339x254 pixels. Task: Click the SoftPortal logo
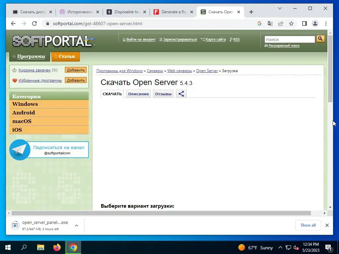[x=53, y=41]
